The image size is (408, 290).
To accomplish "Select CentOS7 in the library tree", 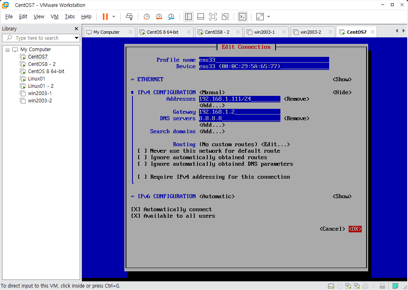I will pyautogui.click(x=38, y=57).
